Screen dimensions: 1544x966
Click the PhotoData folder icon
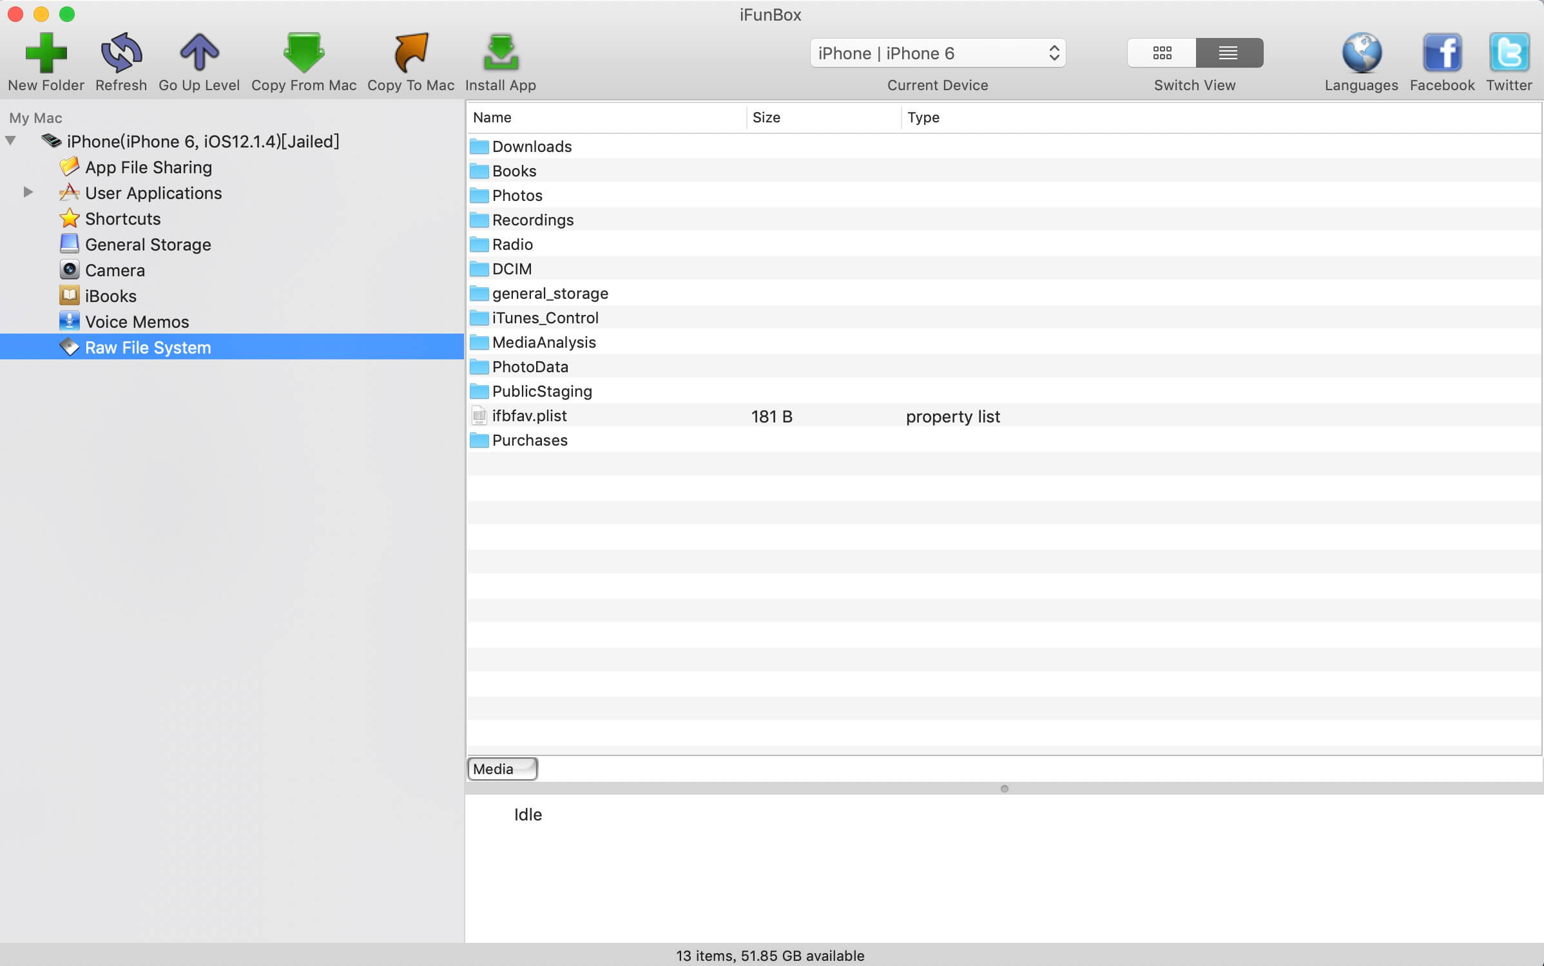[x=479, y=366]
